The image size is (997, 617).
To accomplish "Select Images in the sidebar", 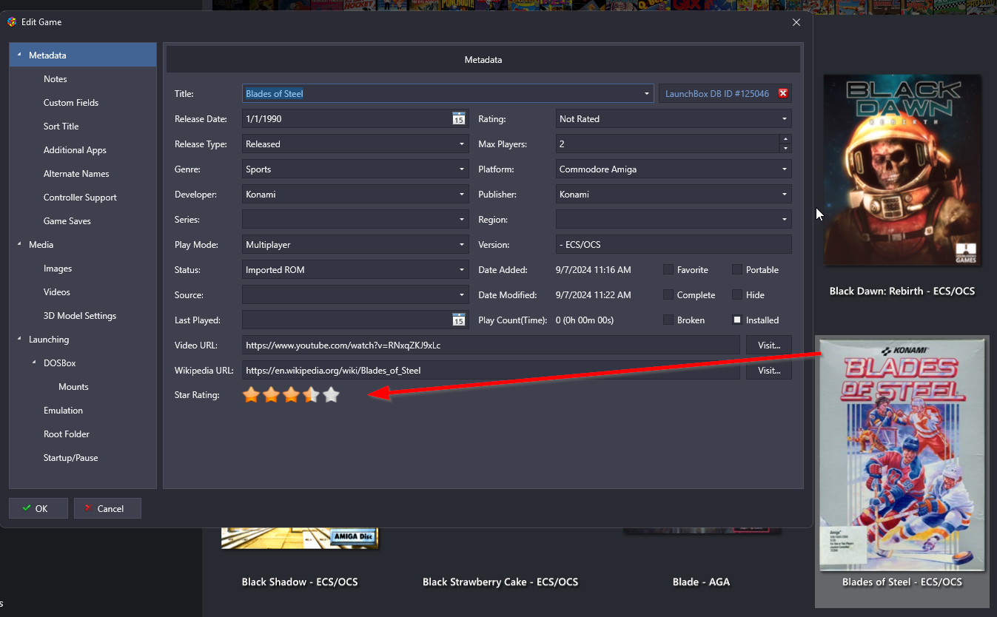I will coord(58,269).
